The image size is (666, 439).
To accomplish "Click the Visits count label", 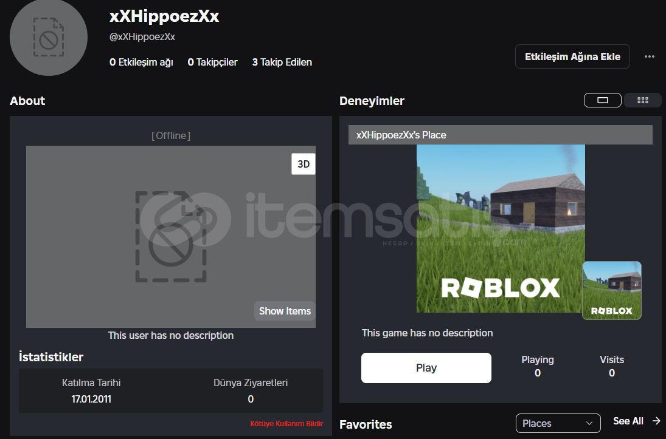I will [x=612, y=359].
